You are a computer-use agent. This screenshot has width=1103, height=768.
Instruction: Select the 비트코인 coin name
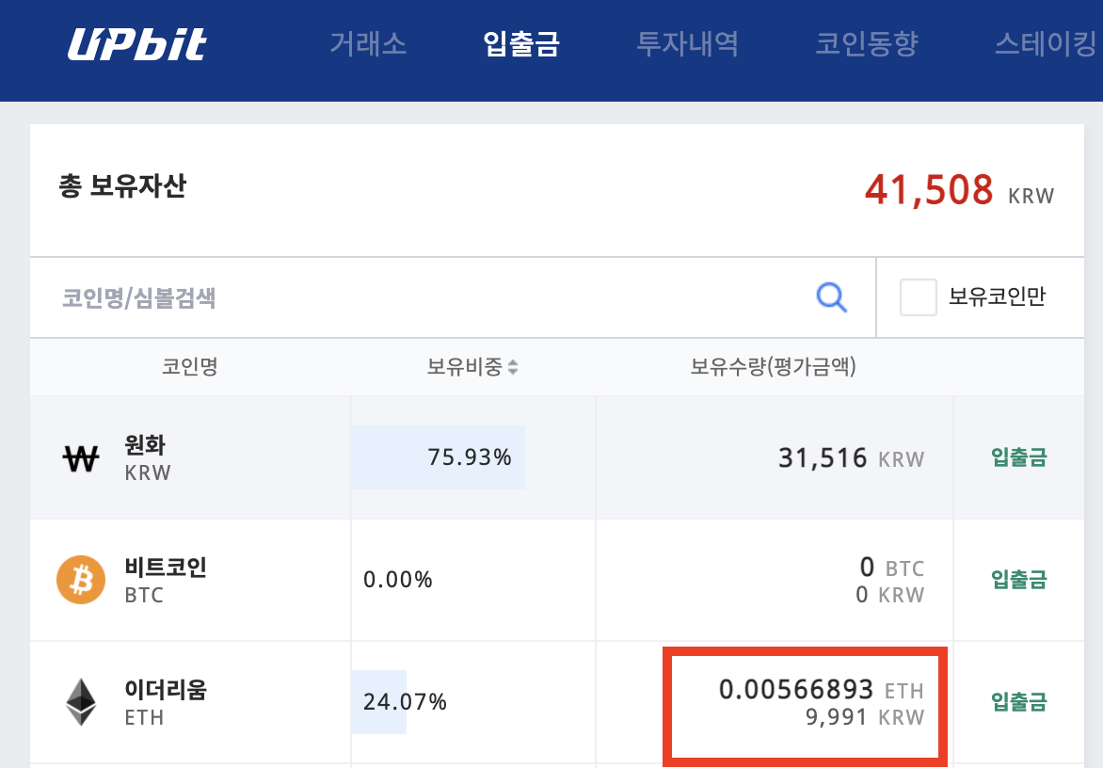click(x=166, y=567)
